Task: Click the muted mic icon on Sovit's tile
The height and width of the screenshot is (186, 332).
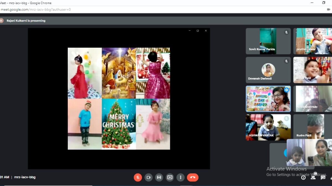Action: click(x=286, y=32)
